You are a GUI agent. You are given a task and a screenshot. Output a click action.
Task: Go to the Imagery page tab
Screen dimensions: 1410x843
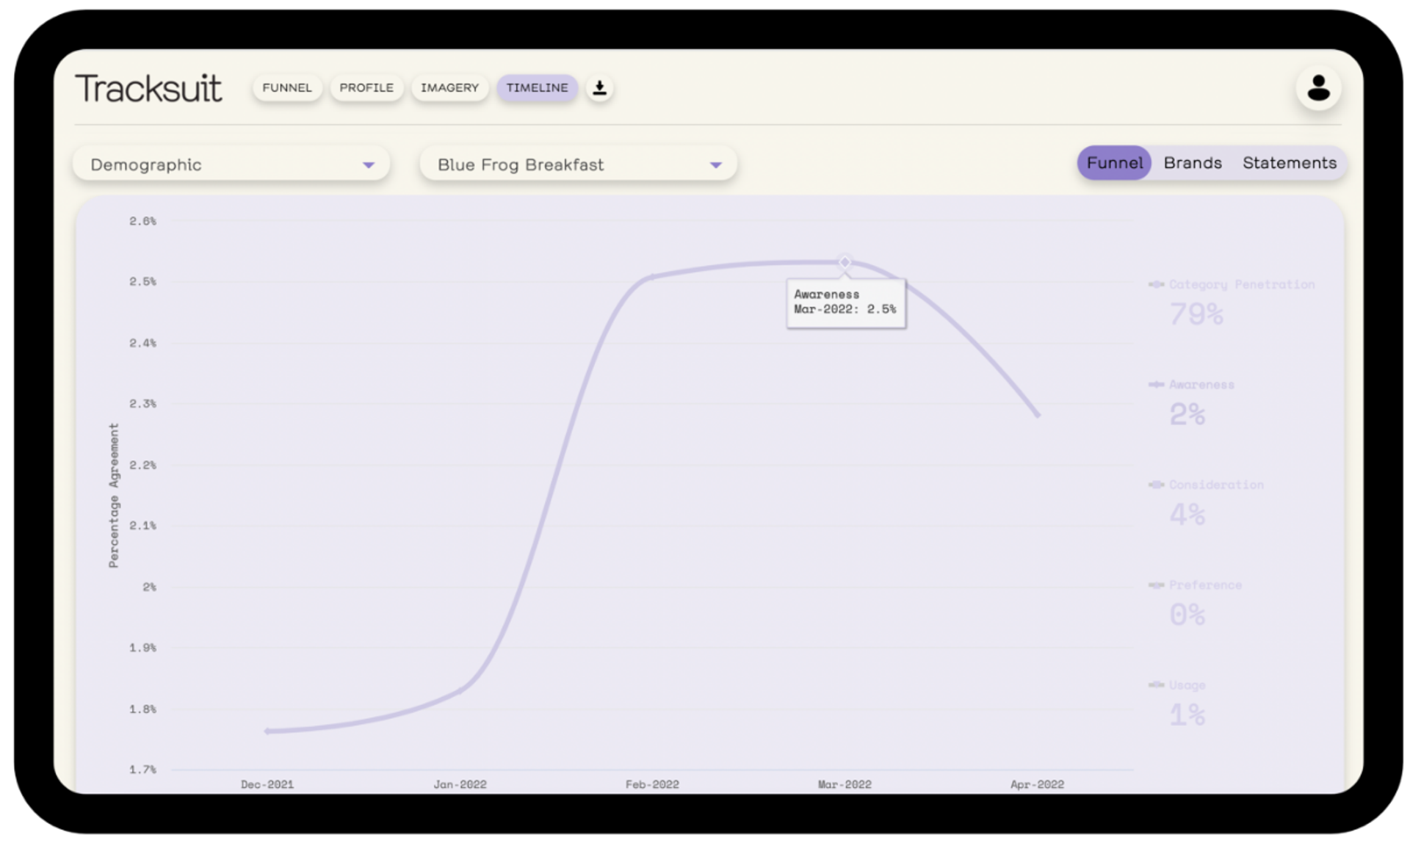(x=449, y=88)
